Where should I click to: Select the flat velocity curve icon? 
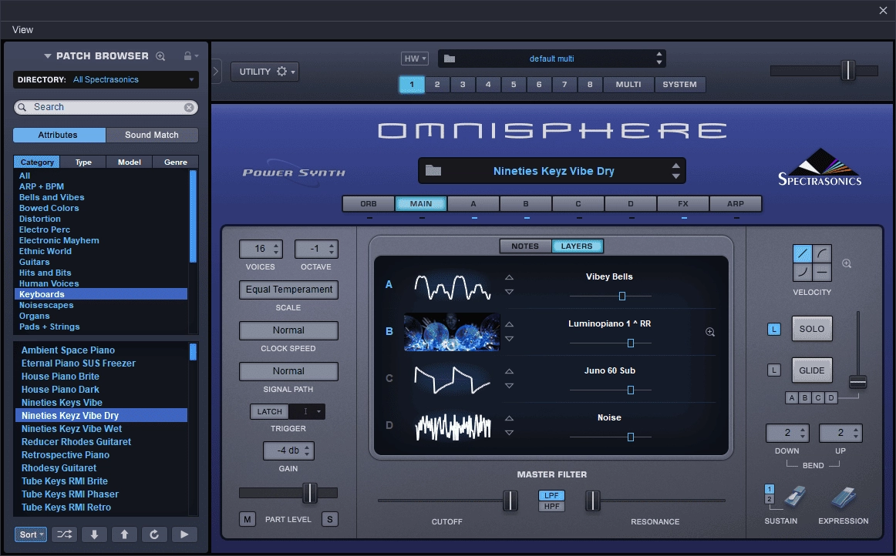822,273
